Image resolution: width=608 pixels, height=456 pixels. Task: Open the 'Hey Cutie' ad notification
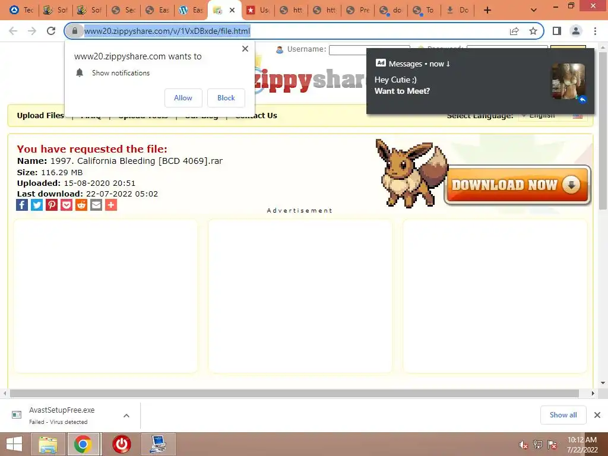pyautogui.click(x=480, y=81)
